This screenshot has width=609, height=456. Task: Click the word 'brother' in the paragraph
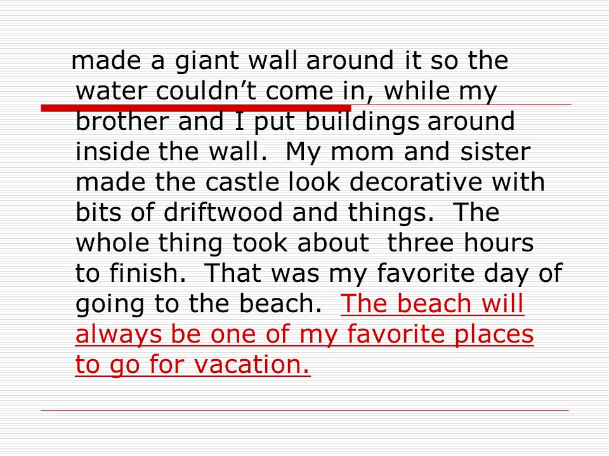pos(122,121)
